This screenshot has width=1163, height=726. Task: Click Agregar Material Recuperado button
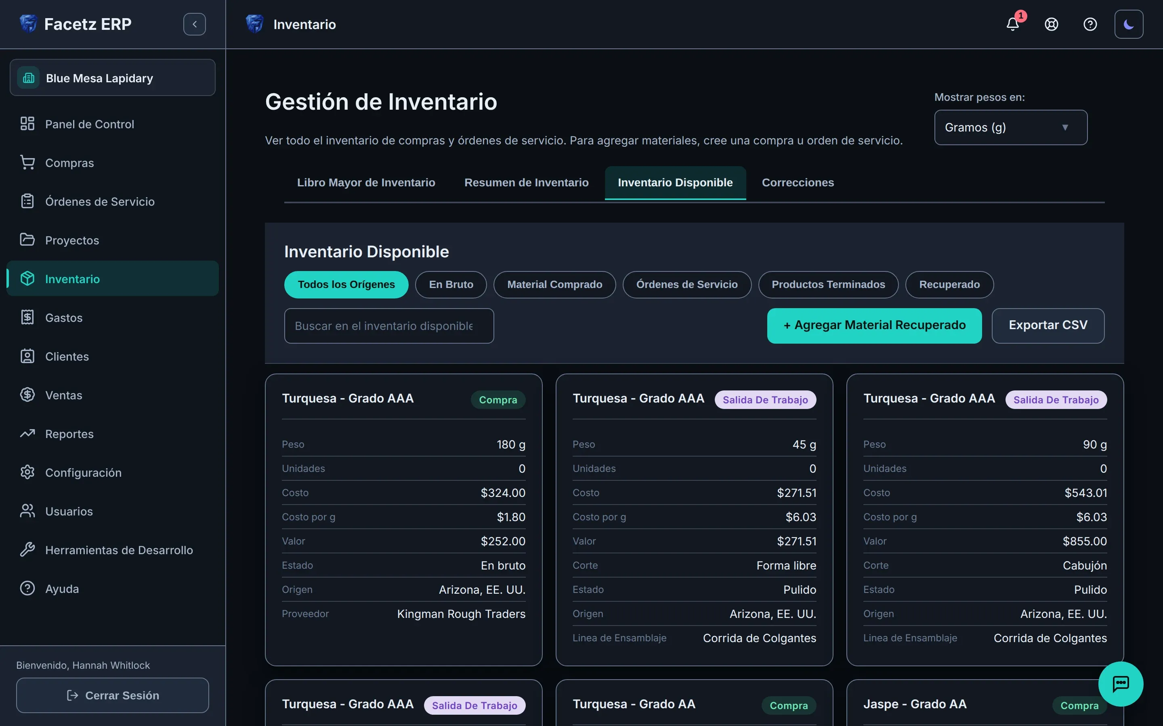click(x=874, y=325)
